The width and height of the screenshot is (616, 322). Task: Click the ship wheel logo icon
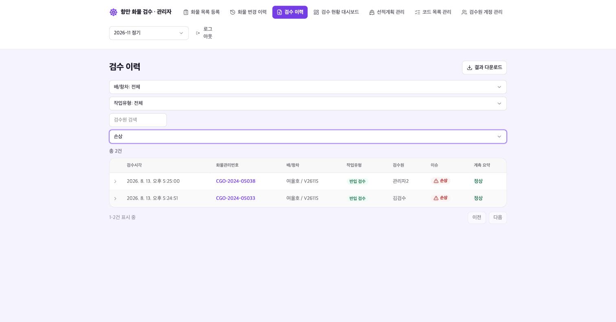coord(113,12)
